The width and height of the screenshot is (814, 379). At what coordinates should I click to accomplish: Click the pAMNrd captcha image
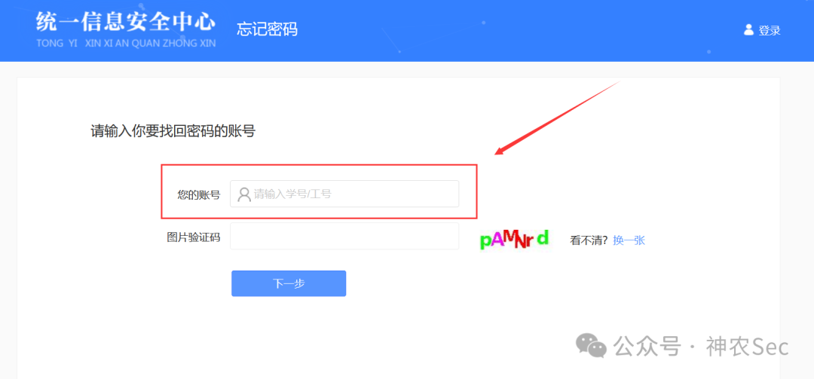pos(514,240)
